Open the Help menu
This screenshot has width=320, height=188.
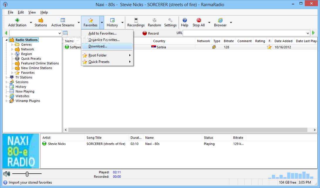tap(44, 12)
